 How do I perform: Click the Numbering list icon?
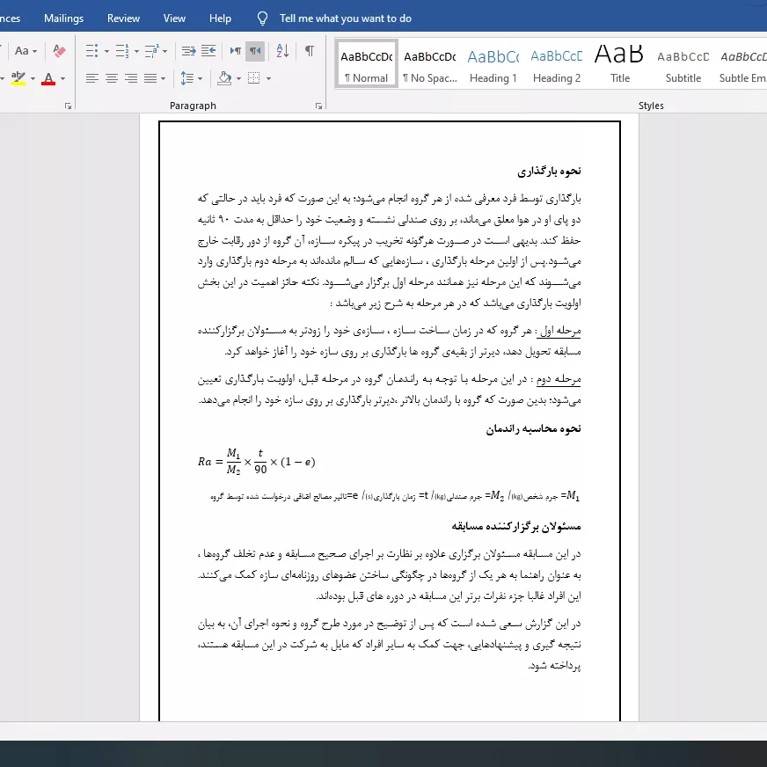[122, 51]
